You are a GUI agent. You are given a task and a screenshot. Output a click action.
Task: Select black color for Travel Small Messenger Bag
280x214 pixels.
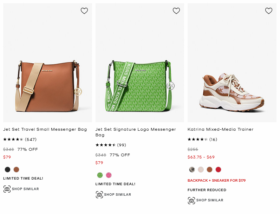coord(7,169)
